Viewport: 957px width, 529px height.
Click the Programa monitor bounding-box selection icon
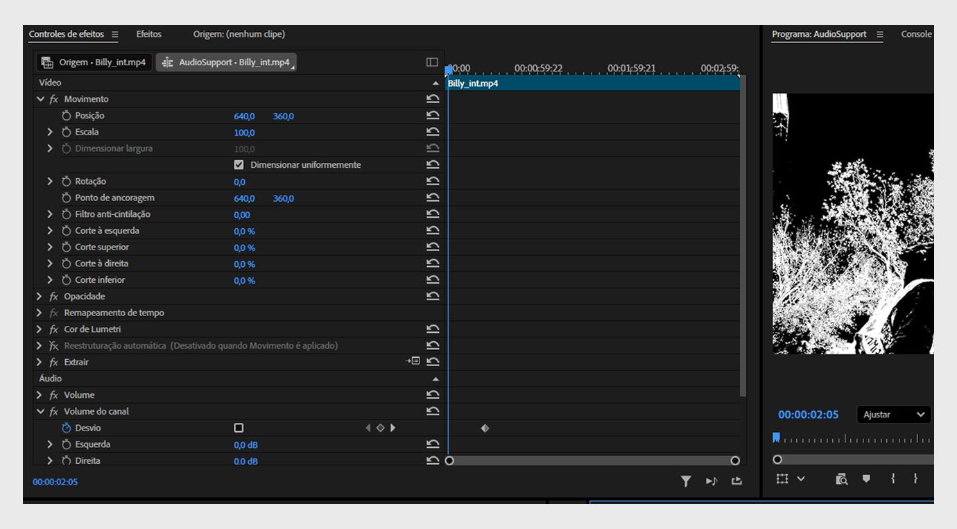pyautogui.click(x=782, y=478)
